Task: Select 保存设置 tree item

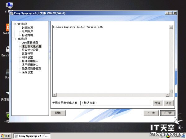Action: tap(27, 72)
